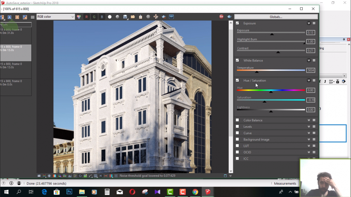Click the Globals... button

coord(276,17)
